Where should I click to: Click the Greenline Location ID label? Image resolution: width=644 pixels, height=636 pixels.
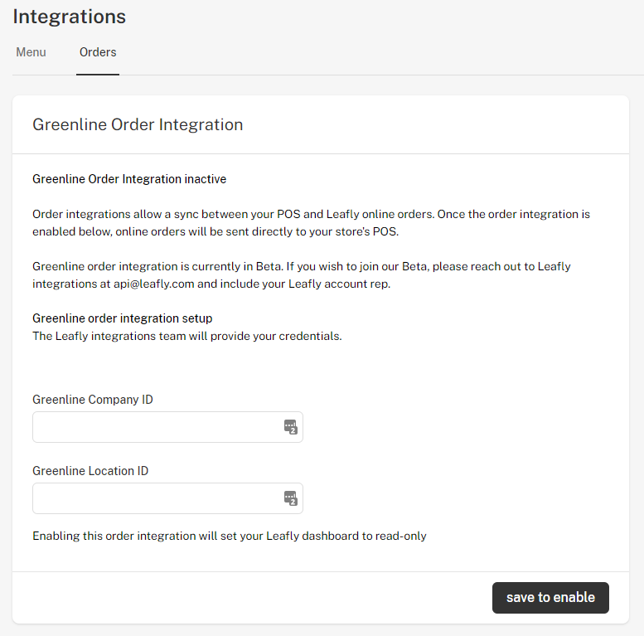pyautogui.click(x=90, y=471)
